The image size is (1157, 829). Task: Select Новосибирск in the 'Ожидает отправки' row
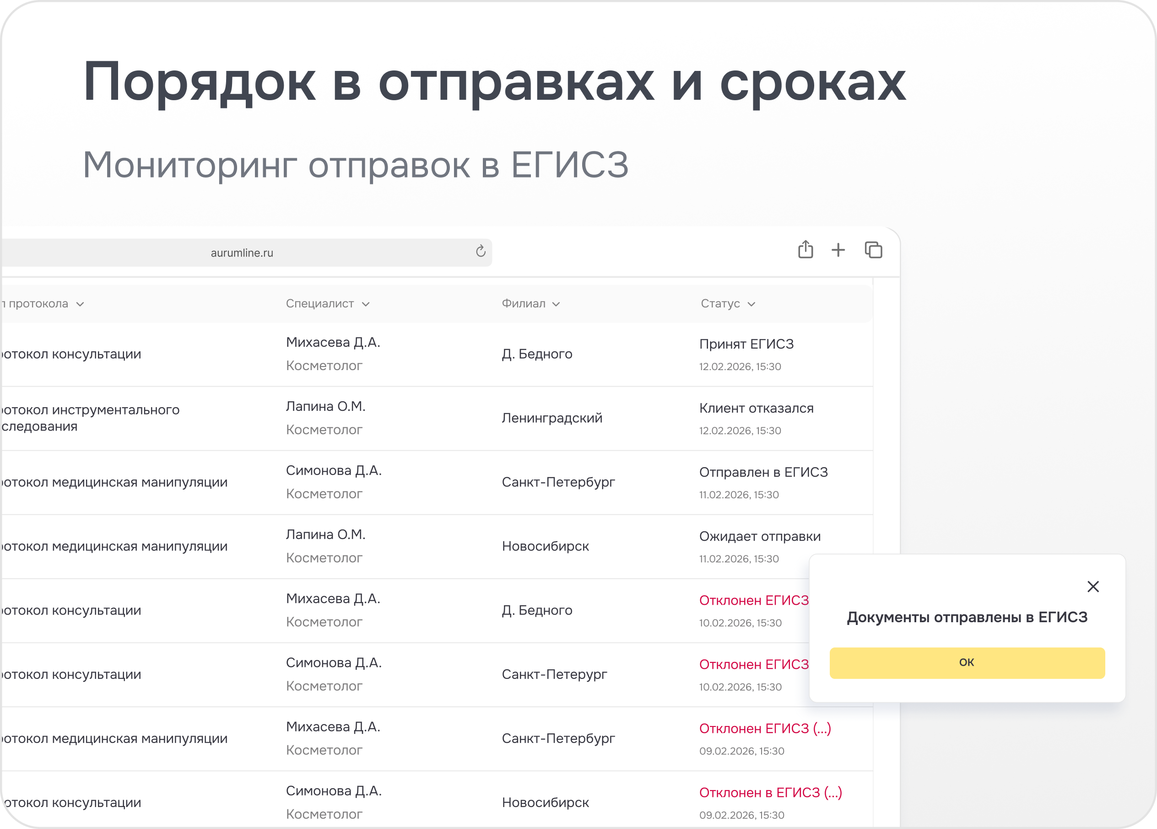pyautogui.click(x=546, y=547)
